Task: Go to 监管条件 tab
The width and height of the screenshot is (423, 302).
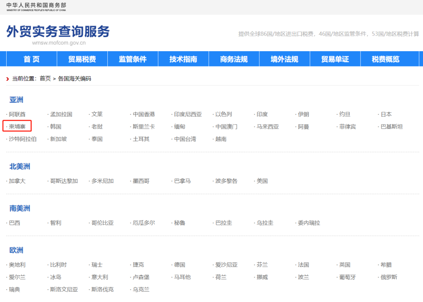Action: point(133,59)
